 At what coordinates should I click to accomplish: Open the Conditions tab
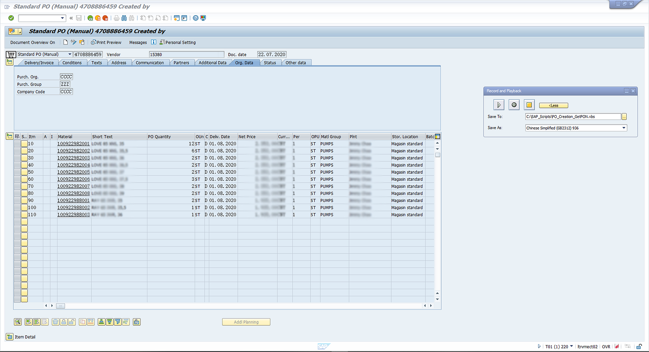click(x=72, y=63)
